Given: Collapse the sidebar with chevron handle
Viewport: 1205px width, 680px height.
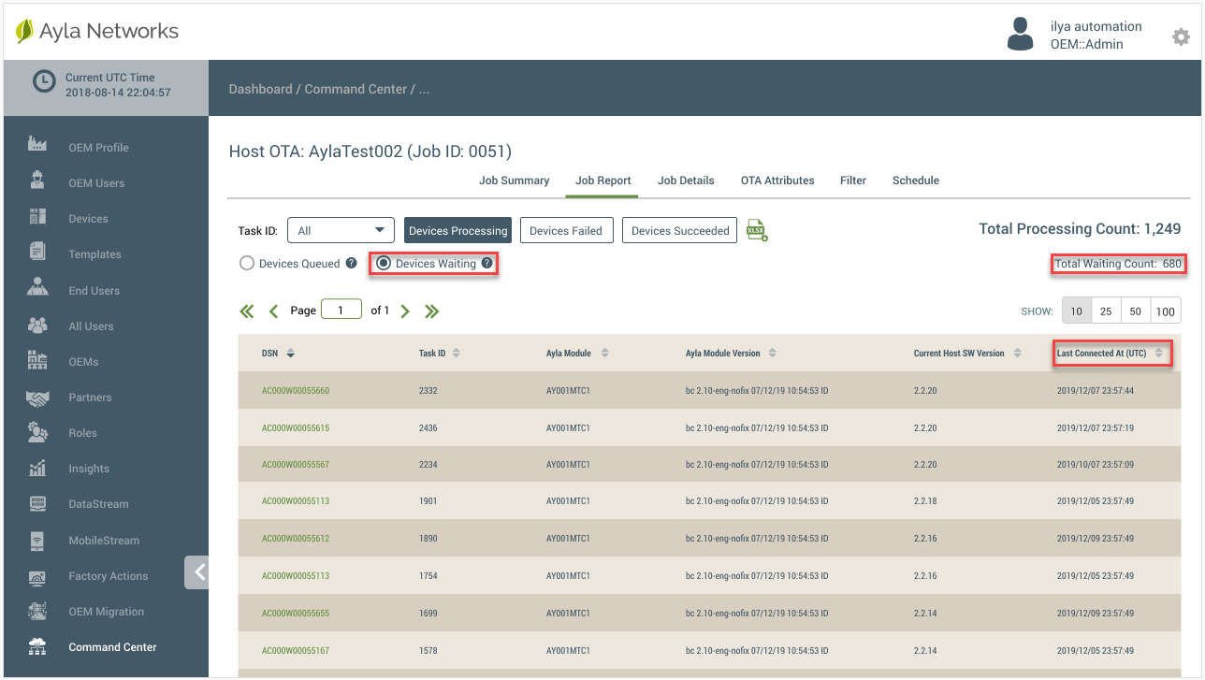Looking at the screenshot, I should coord(196,572).
